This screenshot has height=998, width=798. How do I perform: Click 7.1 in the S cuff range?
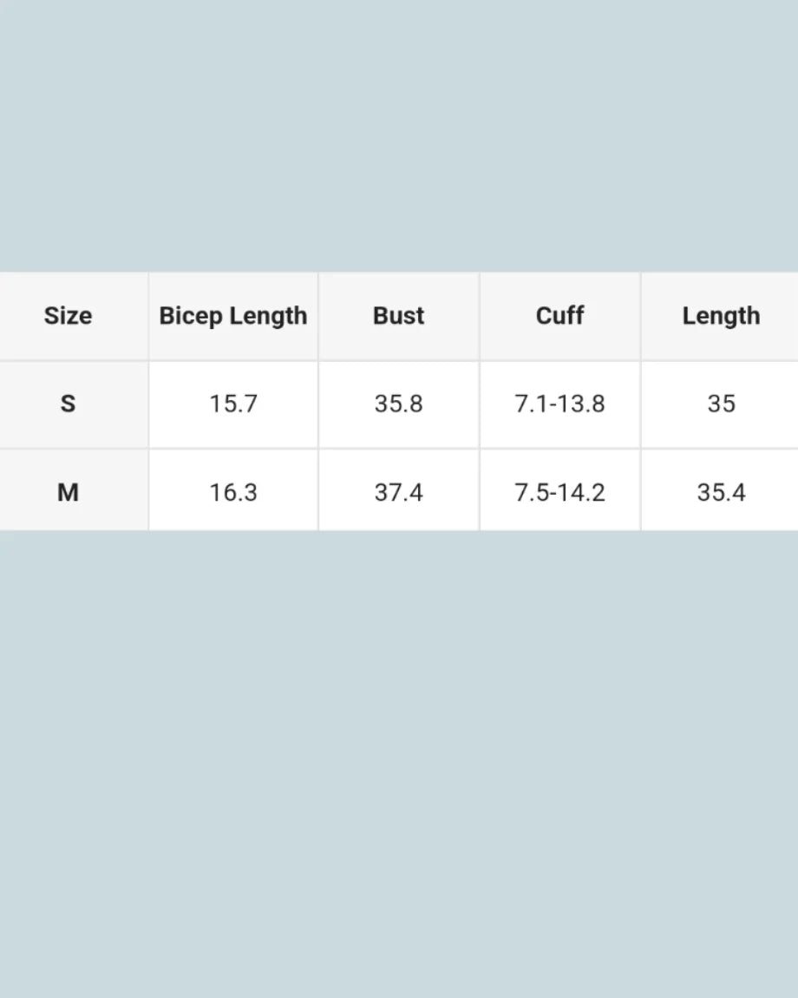coord(531,404)
